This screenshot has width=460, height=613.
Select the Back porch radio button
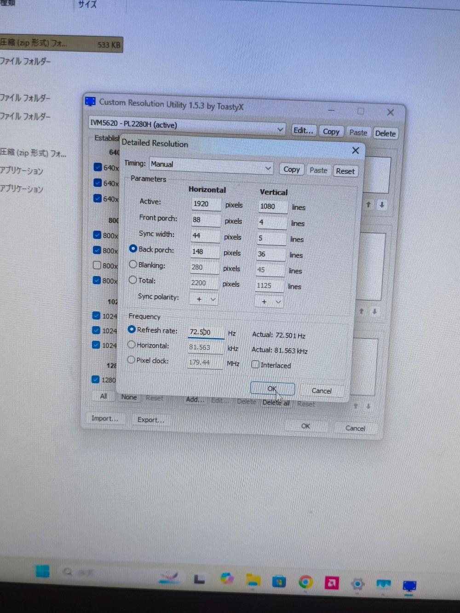133,249
